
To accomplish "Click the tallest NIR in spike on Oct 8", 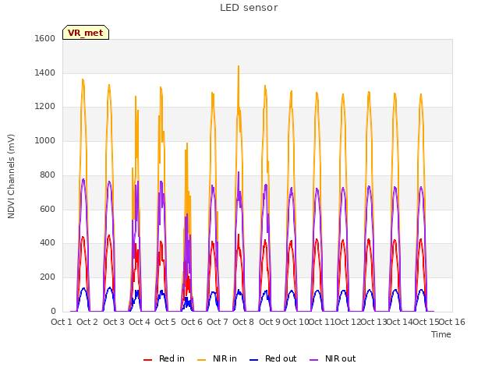I will [x=239, y=67].
